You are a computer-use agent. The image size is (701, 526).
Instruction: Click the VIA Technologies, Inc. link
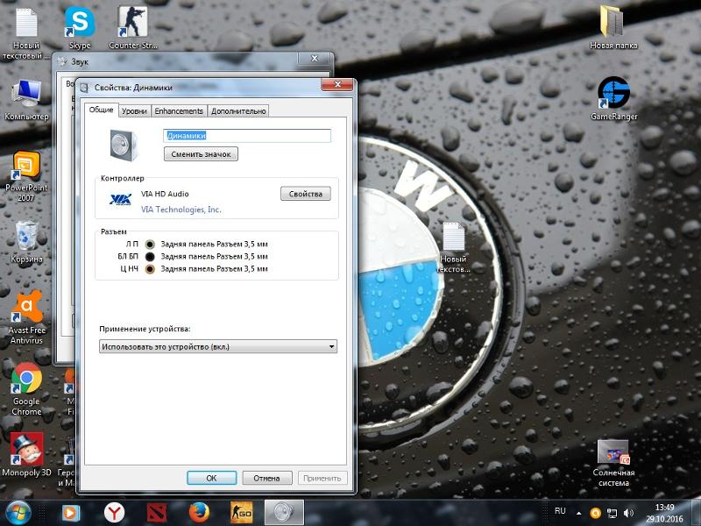181,210
